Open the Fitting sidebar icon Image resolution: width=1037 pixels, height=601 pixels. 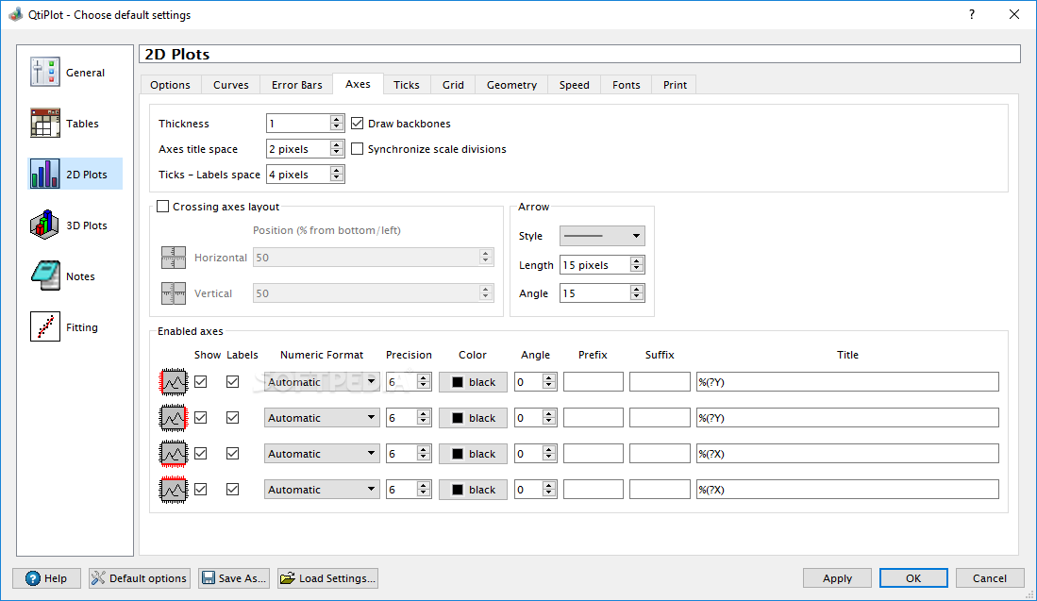tap(45, 326)
